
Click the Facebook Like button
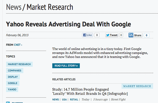click(87, 35)
